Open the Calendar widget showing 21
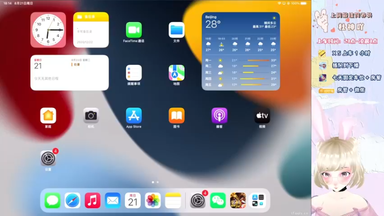Screen dimensions: 384x216 (x=70, y=73)
